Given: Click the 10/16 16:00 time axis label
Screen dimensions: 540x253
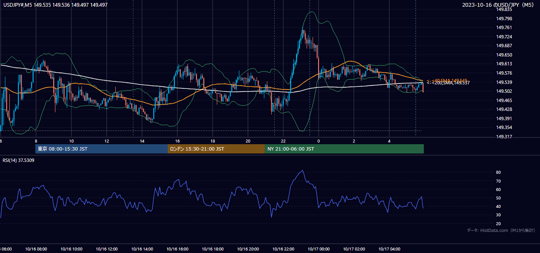Looking at the screenshot, I should pyautogui.click(x=177, y=249).
